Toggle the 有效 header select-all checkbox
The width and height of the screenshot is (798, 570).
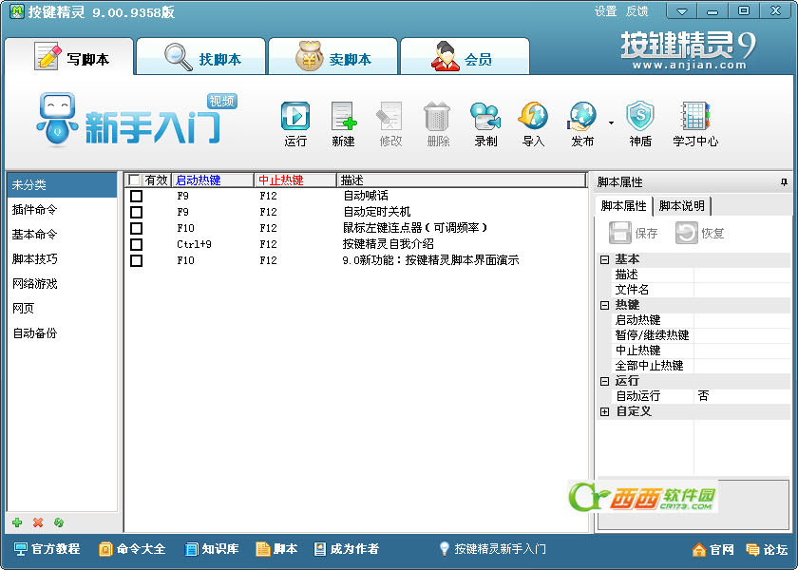coord(134,180)
